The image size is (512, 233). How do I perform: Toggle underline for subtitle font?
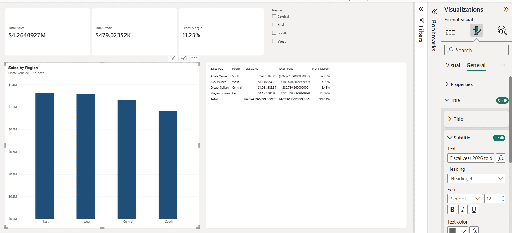click(474, 210)
